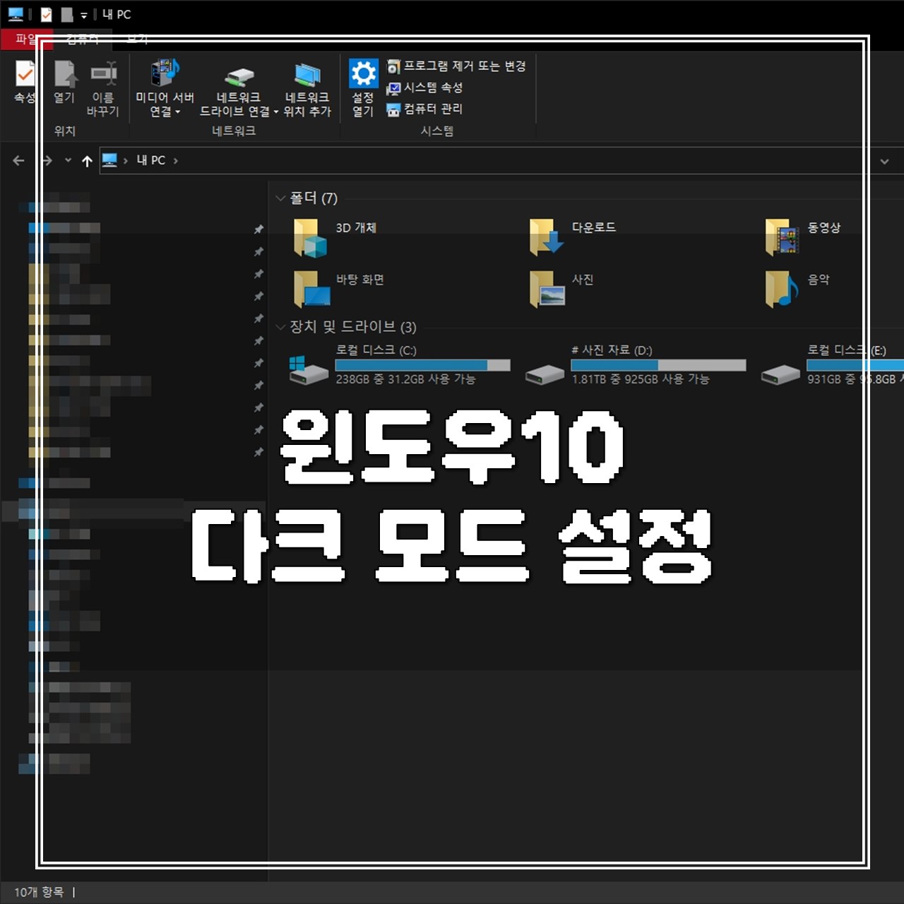904x904 pixels.
Task: Select the 로컬 디스크 (C:) drive icon
Action: point(309,370)
